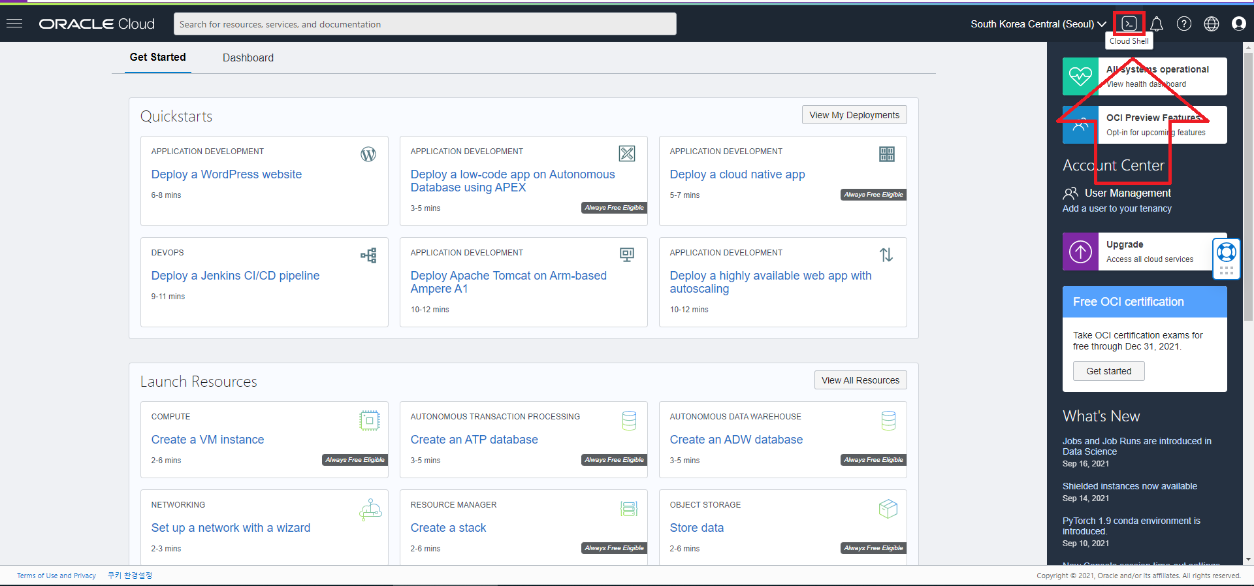Open the hamburger navigation menu

tap(14, 24)
